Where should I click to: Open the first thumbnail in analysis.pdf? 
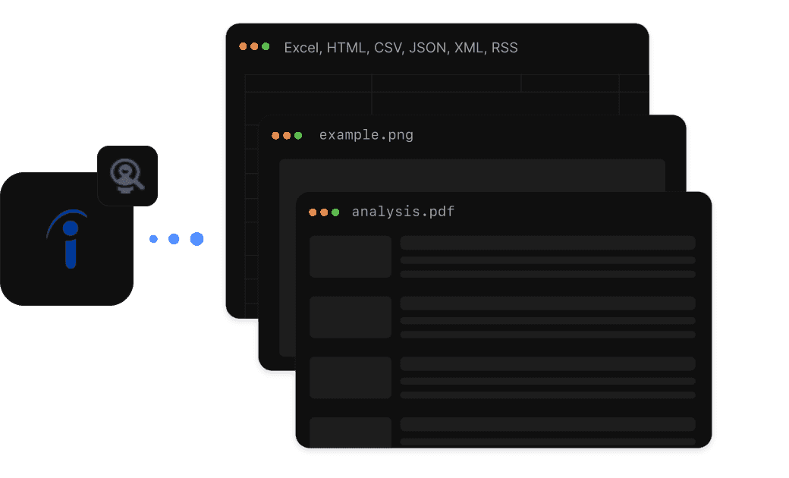[350, 256]
